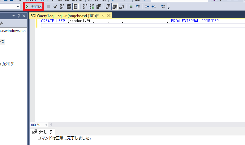
Task: Open the available databases dropdown arrow
Action: [x=18, y=7]
